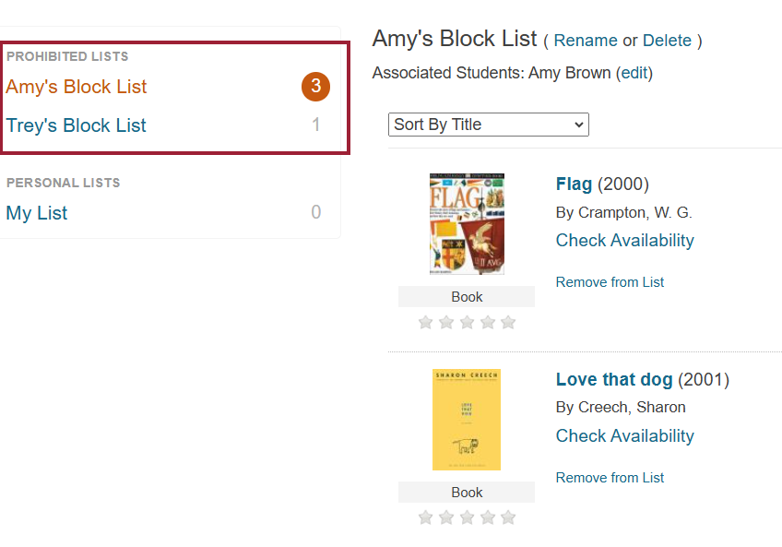This screenshot has width=782, height=547.
Task: Edit associated students for Amy Brown
Action: pos(634,73)
